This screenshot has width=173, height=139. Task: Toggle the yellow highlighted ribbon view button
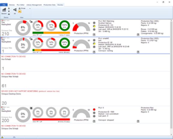[20, 11]
